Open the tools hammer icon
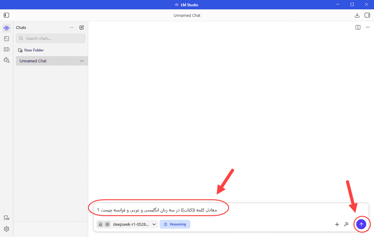This screenshot has height=237, width=374. (346, 224)
